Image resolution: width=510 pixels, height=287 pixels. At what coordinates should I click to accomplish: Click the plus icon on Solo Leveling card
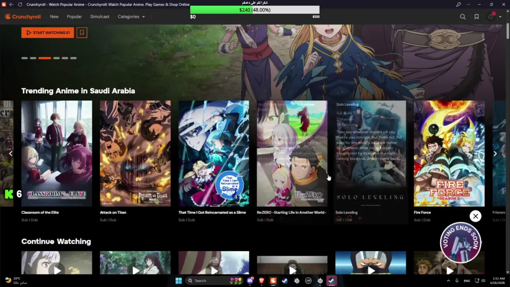pyautogui.click(x=360, y=218)
